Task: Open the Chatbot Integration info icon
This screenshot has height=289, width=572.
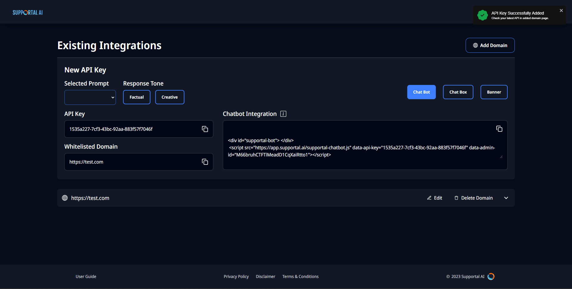Action: tap(283, 114)
